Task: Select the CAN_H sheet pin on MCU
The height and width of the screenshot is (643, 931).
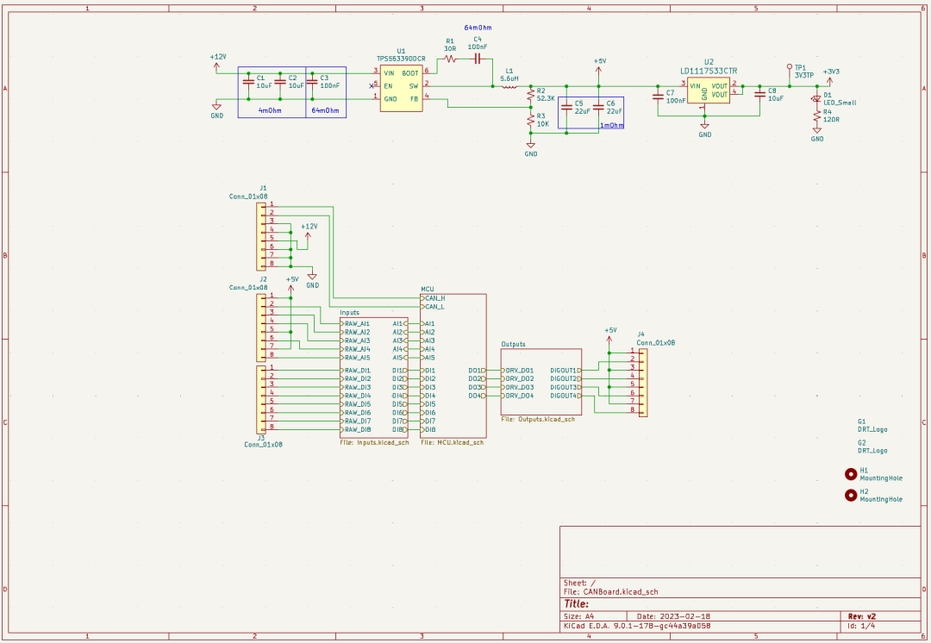Action: click(434, 298)
